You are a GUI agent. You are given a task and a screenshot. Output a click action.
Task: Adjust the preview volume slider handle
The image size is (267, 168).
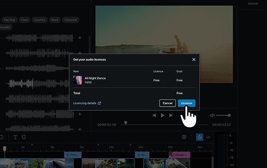[229, 115]
